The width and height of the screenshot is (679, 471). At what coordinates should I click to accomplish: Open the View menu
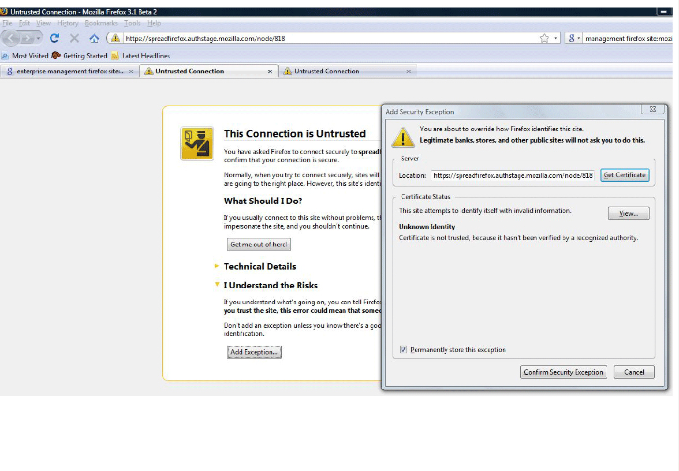coord(43,23)
